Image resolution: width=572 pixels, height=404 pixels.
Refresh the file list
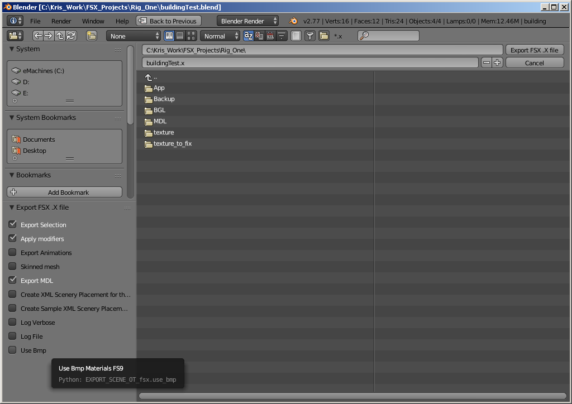(71, 36)
